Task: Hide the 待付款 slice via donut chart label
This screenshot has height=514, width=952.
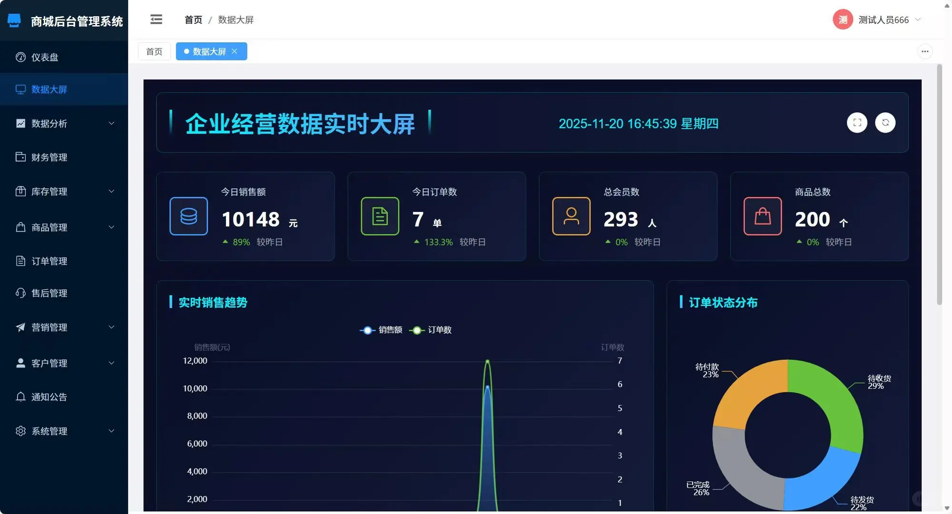Action: tap(707, 370)
